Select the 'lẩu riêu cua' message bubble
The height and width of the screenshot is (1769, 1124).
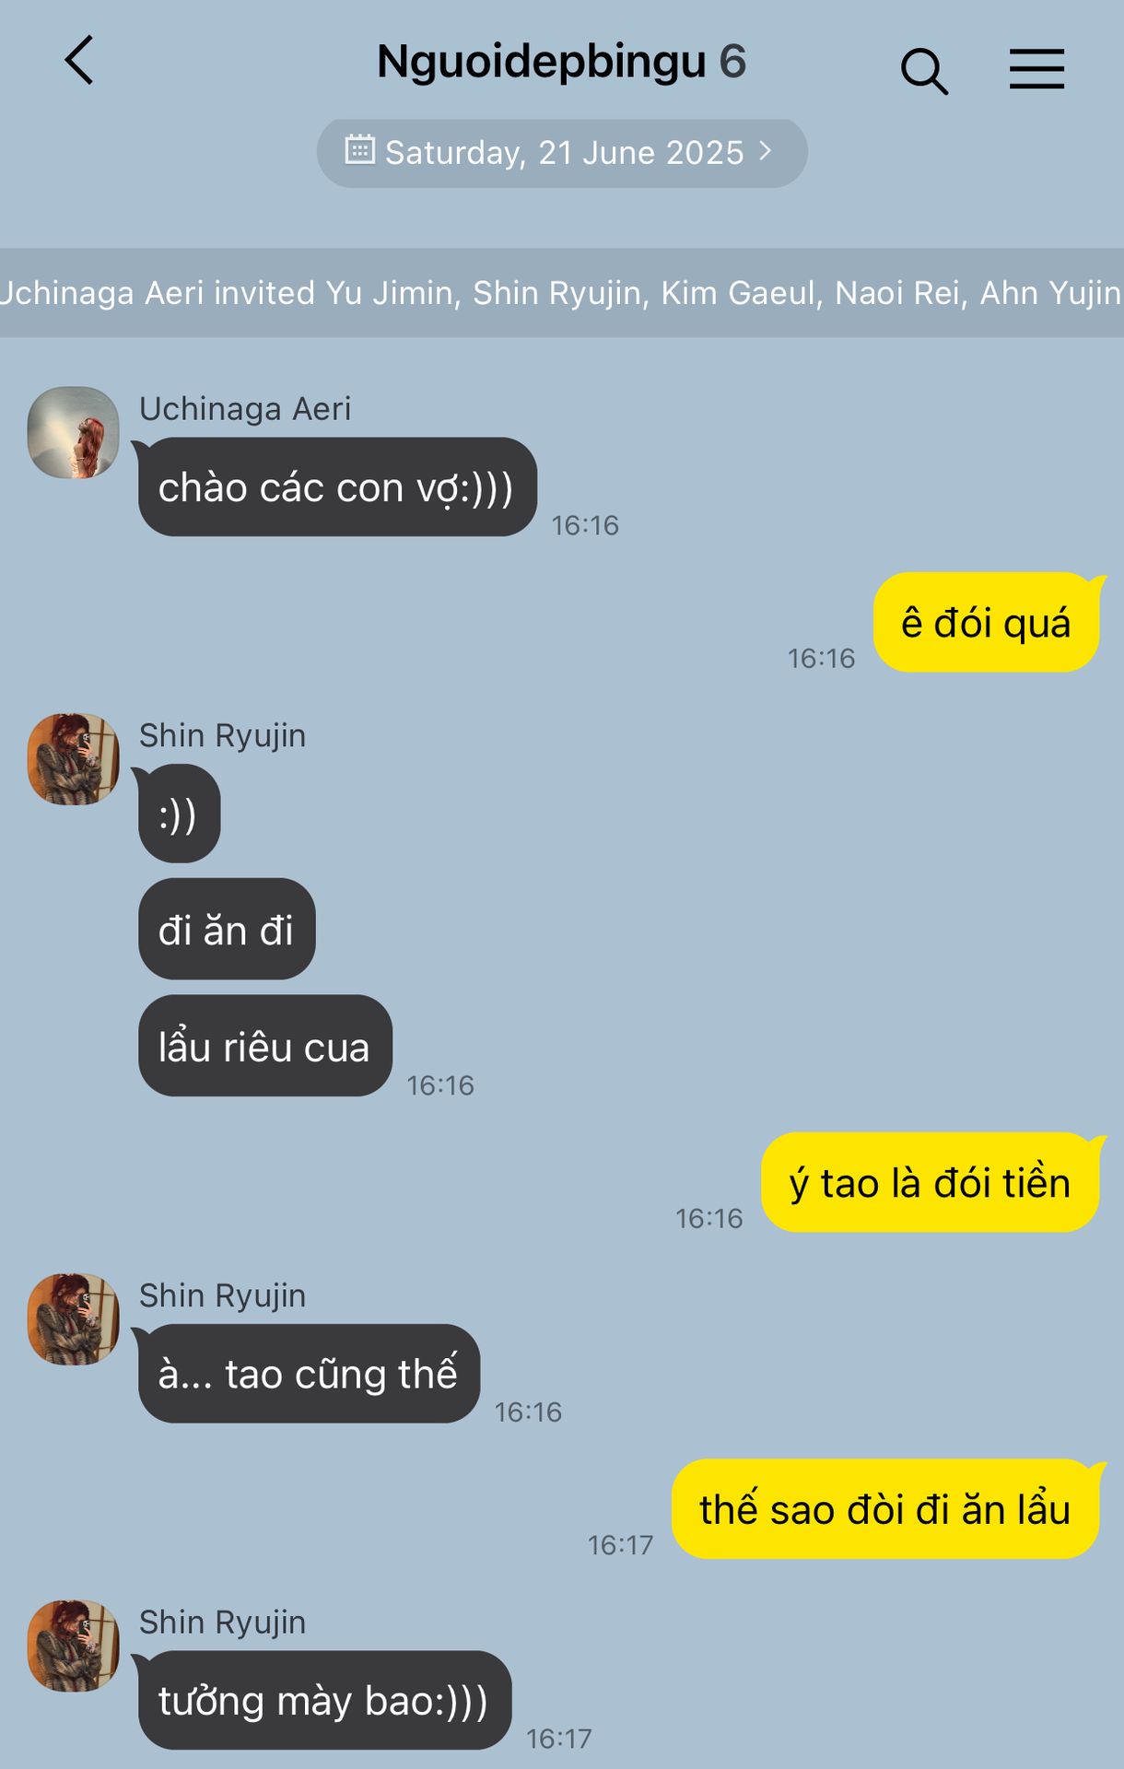tap(265, 1046)
